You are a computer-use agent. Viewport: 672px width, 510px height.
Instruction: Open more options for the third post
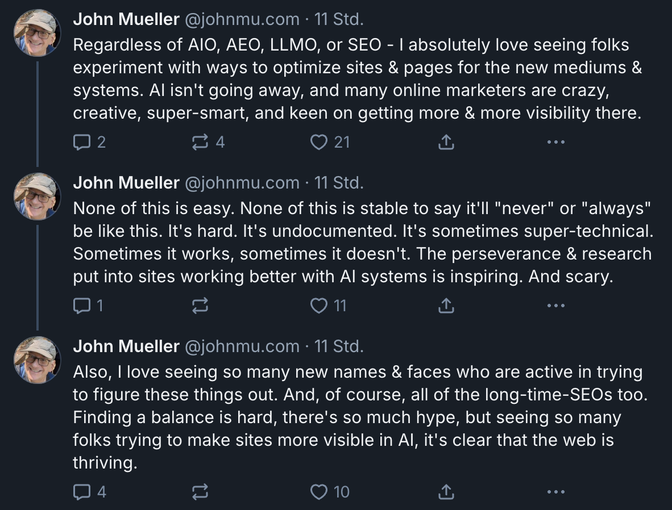tap(555, 491)
